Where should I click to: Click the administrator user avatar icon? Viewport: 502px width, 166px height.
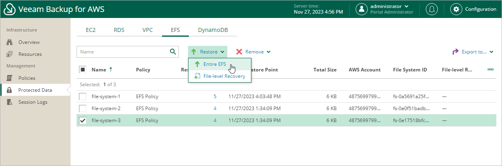point(362,9)
